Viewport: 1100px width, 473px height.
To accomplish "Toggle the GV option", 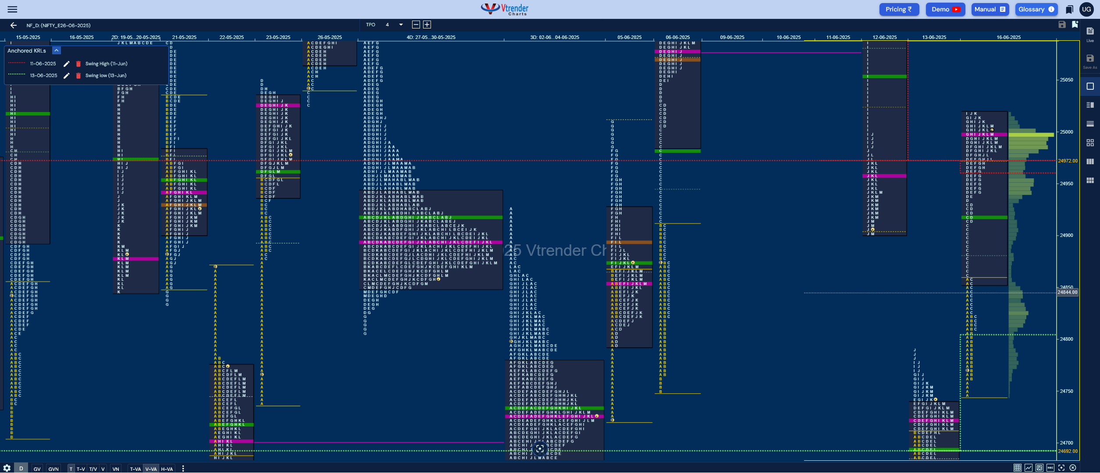I will 37,469.
